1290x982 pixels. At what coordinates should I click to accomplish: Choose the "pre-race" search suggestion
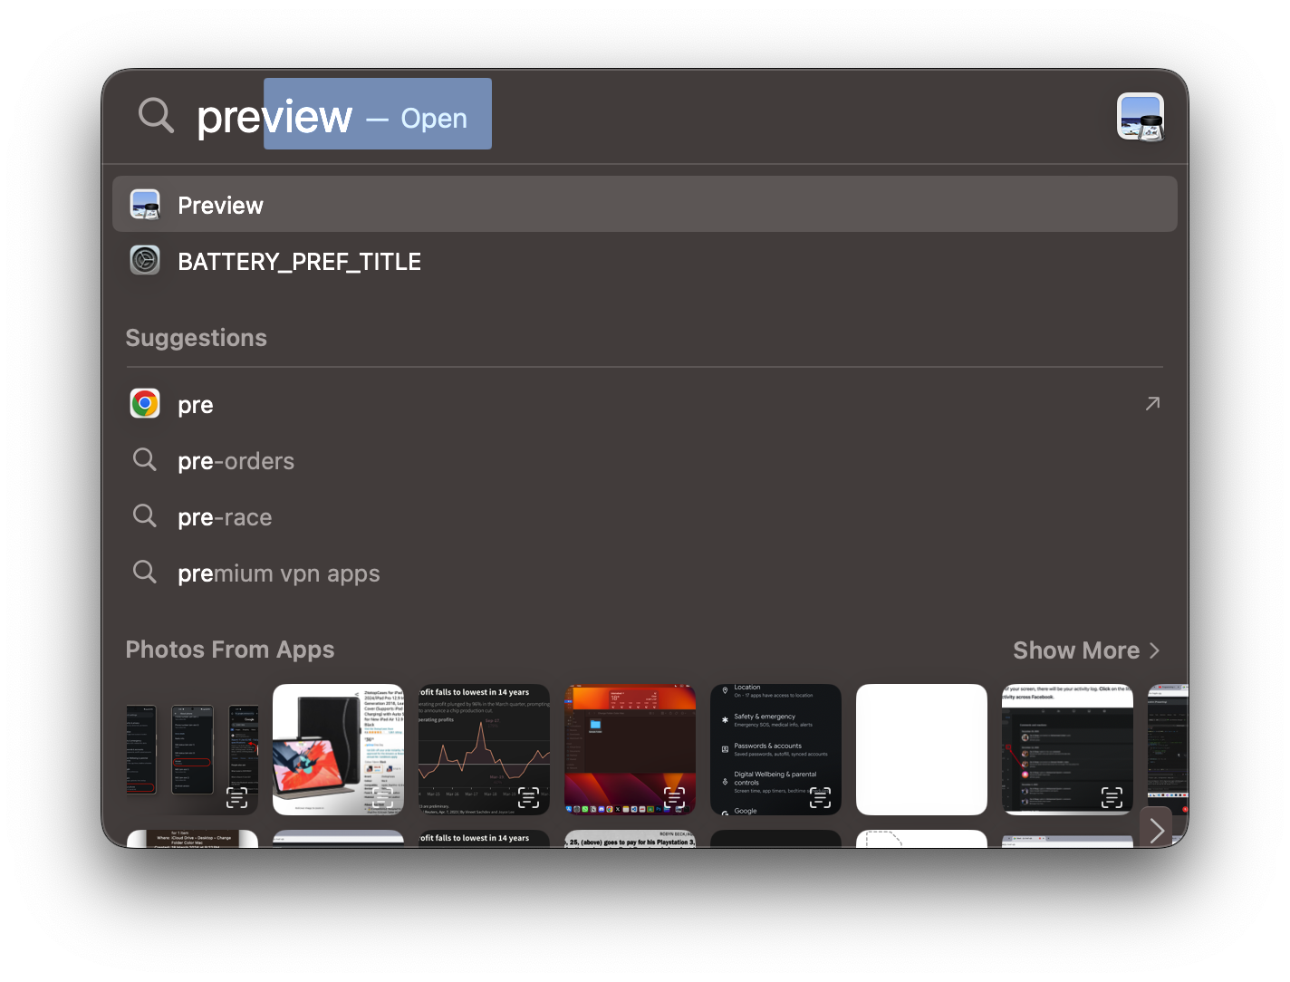[645, 516]
